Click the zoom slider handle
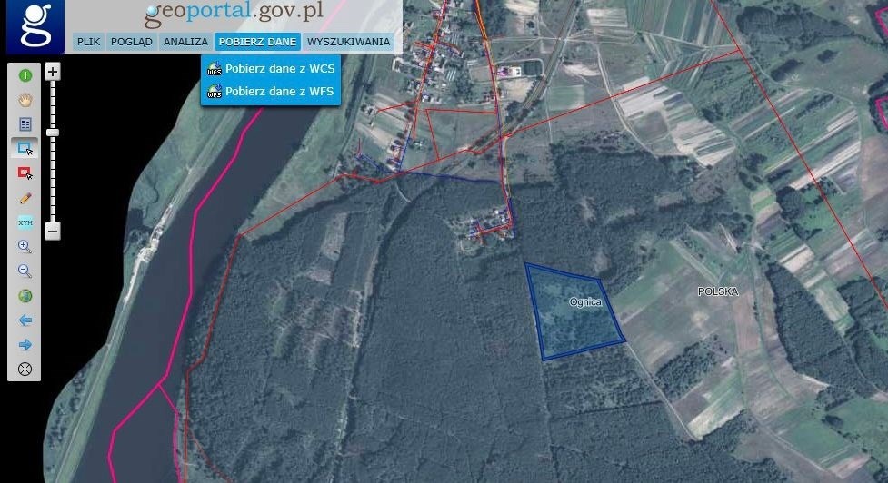This screenshot has width=888, height=483. [x=53, y=133]
